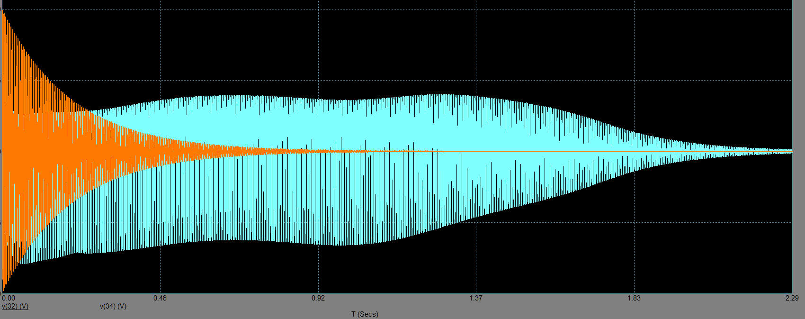This screenshot has width=805, height=319.
Task: Click the T (Secs) axis title
Action: coord(365,314)
